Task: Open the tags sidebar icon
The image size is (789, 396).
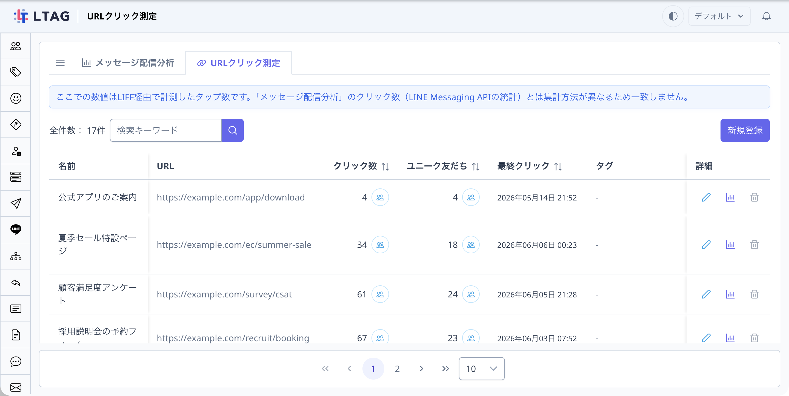Action: click(16, 72)
